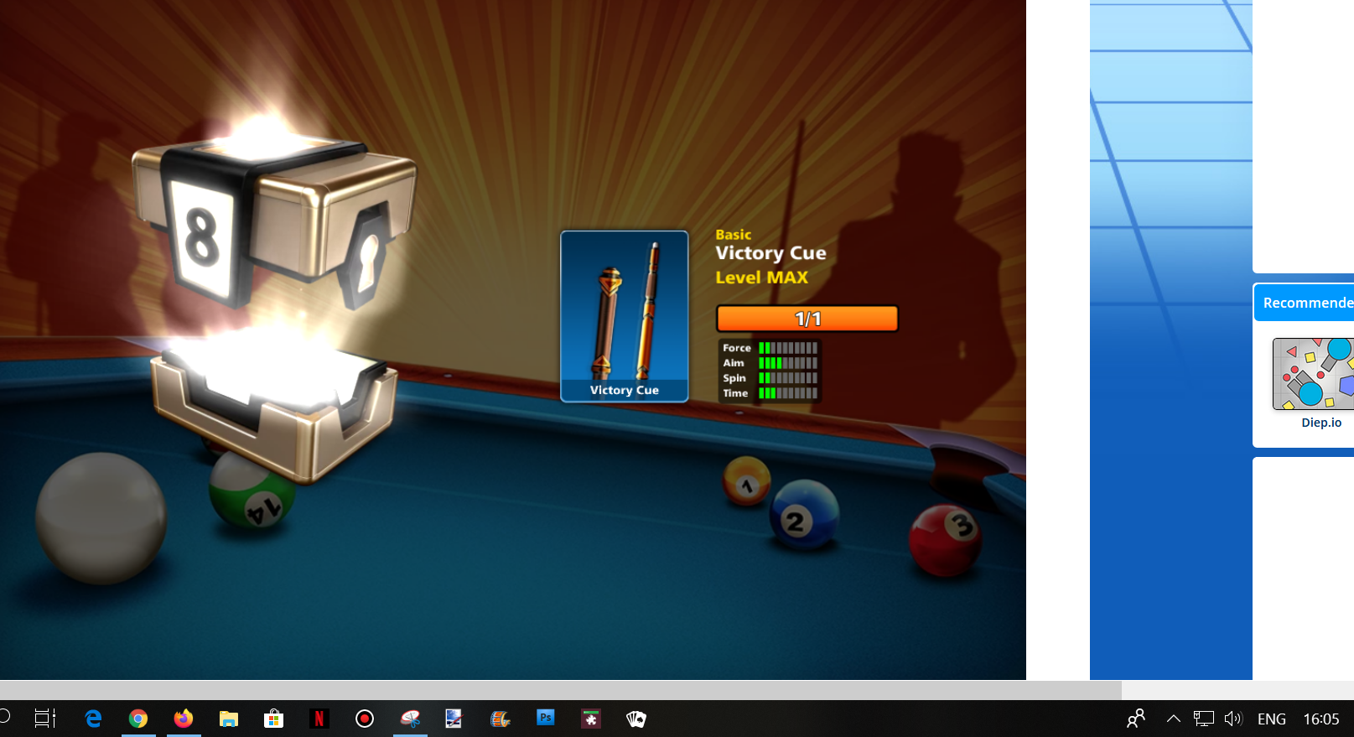
Task: Open the Recommended tab header
Action: click(1306, 303)
